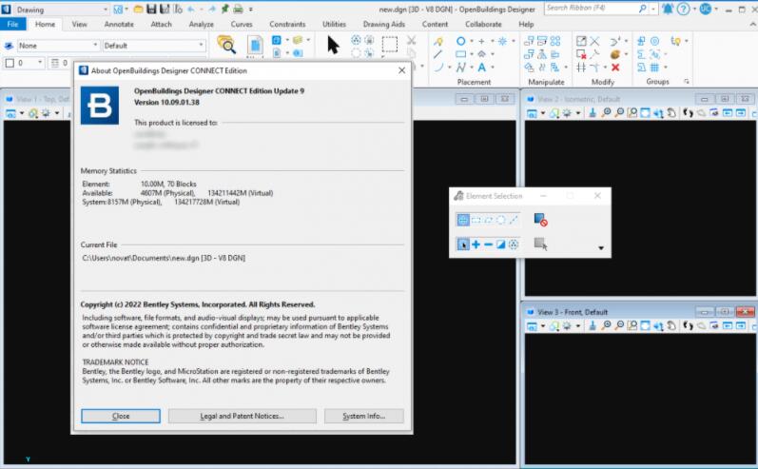Click the current file path text
The height and width of the screenshot is (469, 758).
click(164, 258)
